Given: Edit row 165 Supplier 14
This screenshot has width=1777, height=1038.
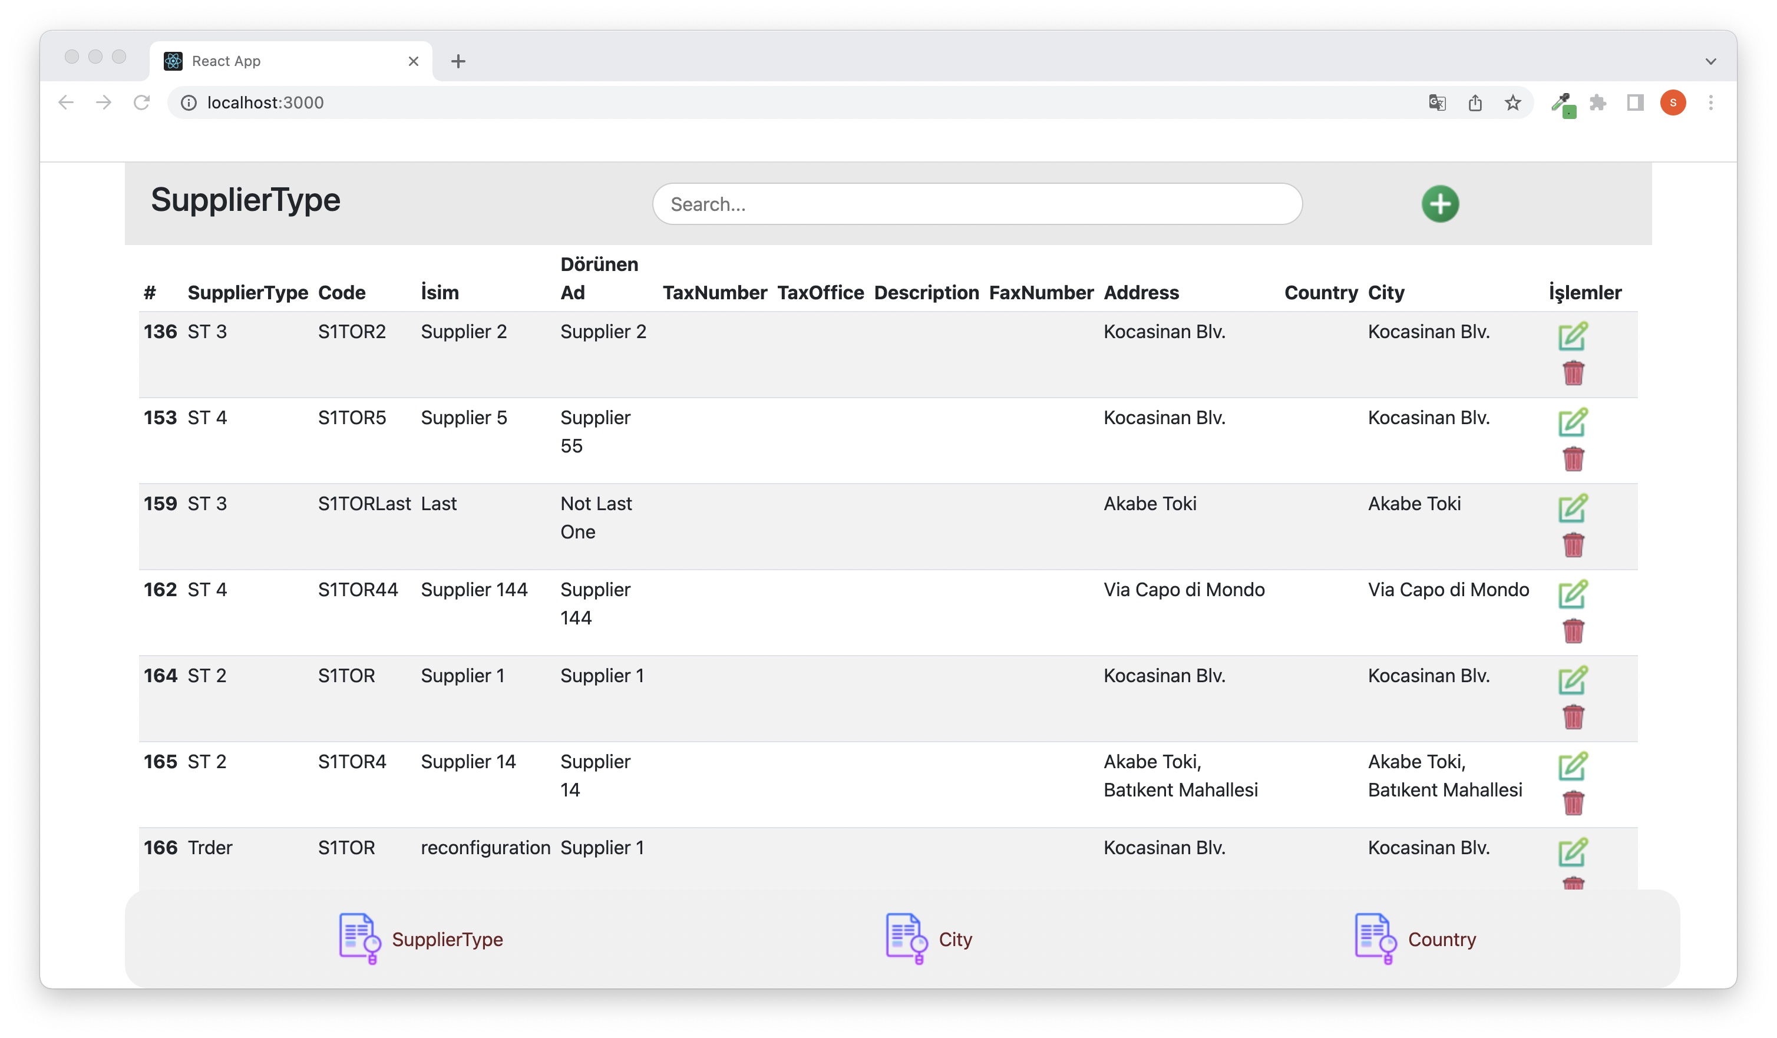Looking at the screenshot, I should pyautogui.click(x=1573, y=766).
